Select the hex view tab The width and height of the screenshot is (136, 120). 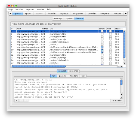83,76
